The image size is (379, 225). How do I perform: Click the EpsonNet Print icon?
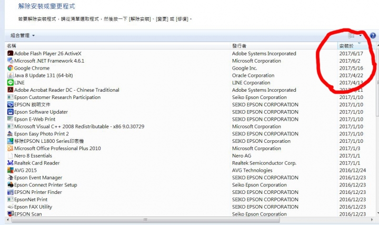click(10, 199)
